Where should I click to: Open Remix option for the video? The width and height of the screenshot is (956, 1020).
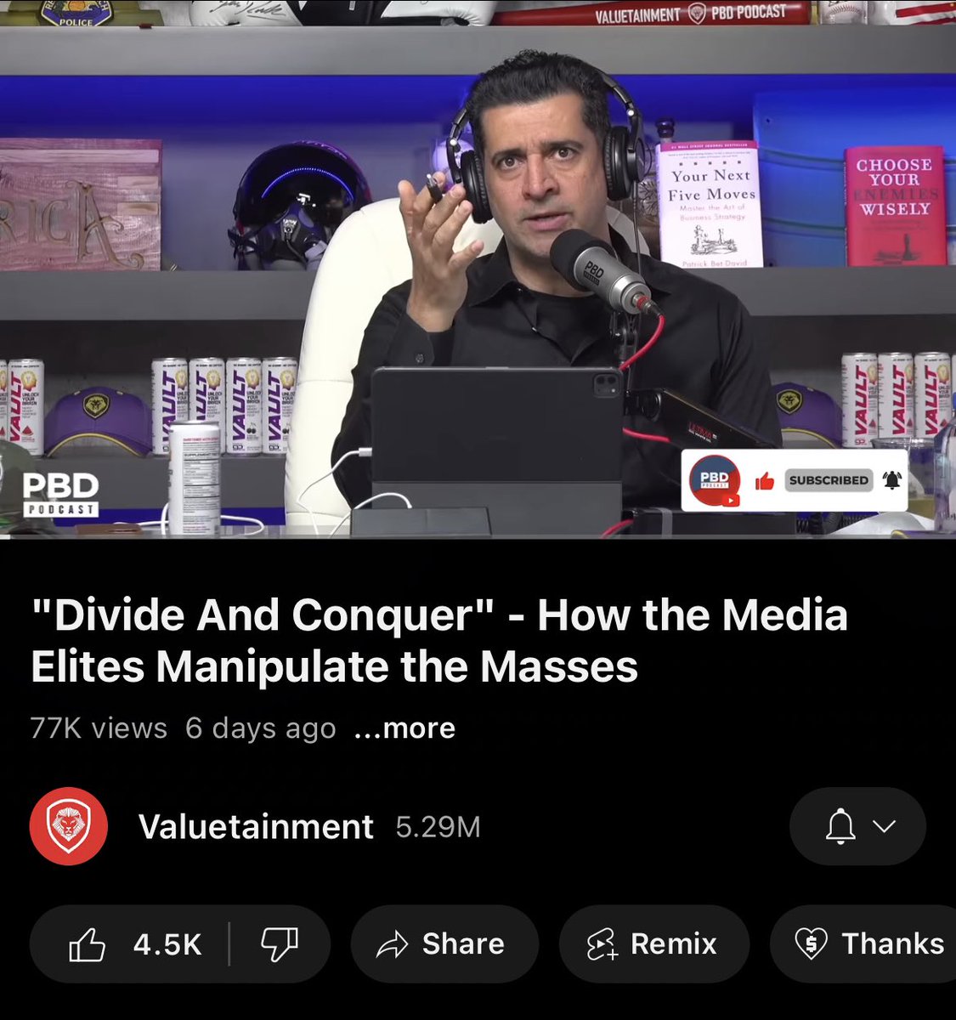click(x=654, y=944)
